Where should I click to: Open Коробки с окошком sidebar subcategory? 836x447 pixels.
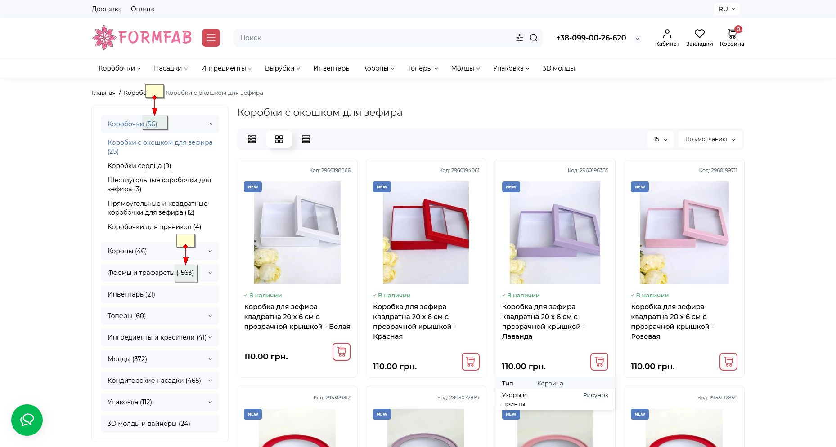coord(160,147)
